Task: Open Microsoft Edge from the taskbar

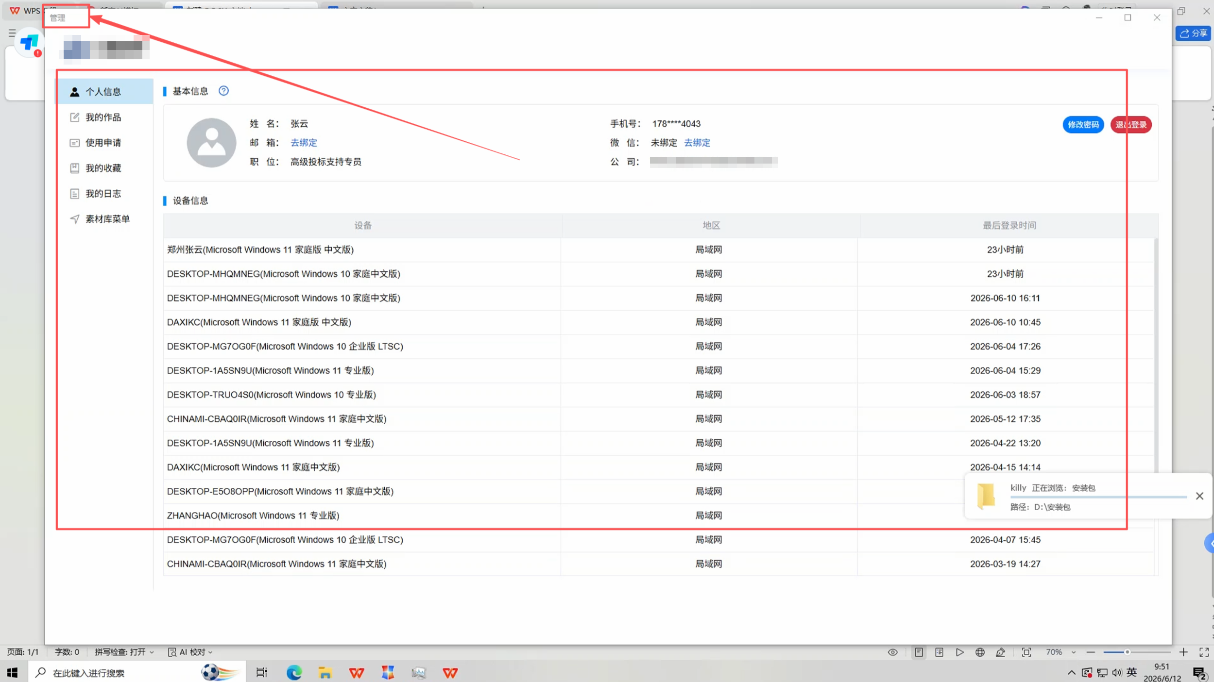Action: [294, 672]
